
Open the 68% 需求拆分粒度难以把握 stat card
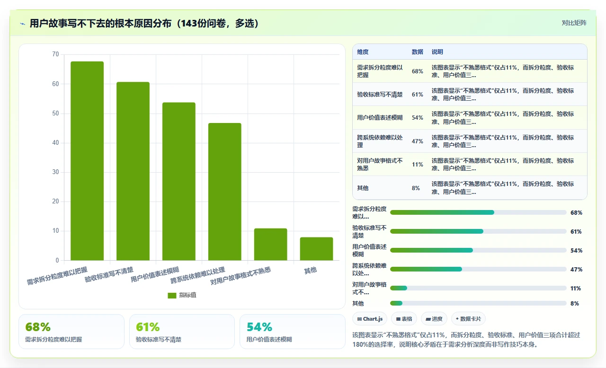pyautogui.click(x=71, y=332)
